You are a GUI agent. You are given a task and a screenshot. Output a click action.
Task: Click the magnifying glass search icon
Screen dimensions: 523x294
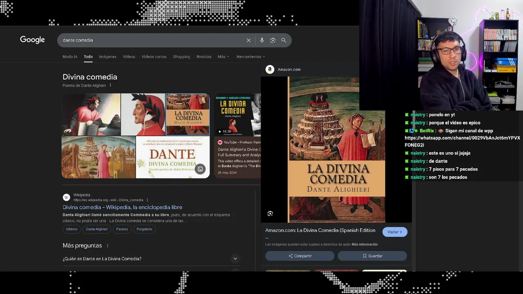284,40
